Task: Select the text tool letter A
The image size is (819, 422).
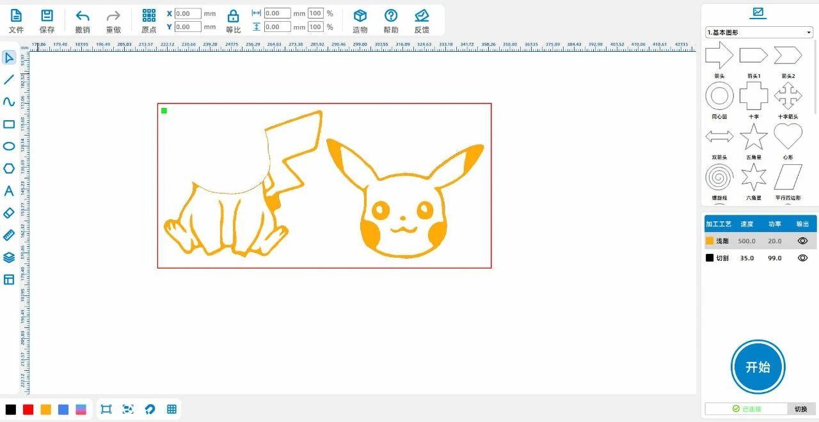Action: point(9,191)
